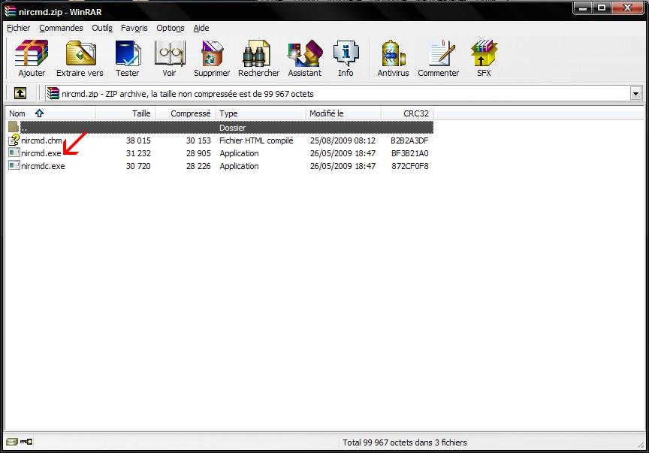Click compressed value 28 226
This screenshot has height=453, width=649.
(198, 166)
